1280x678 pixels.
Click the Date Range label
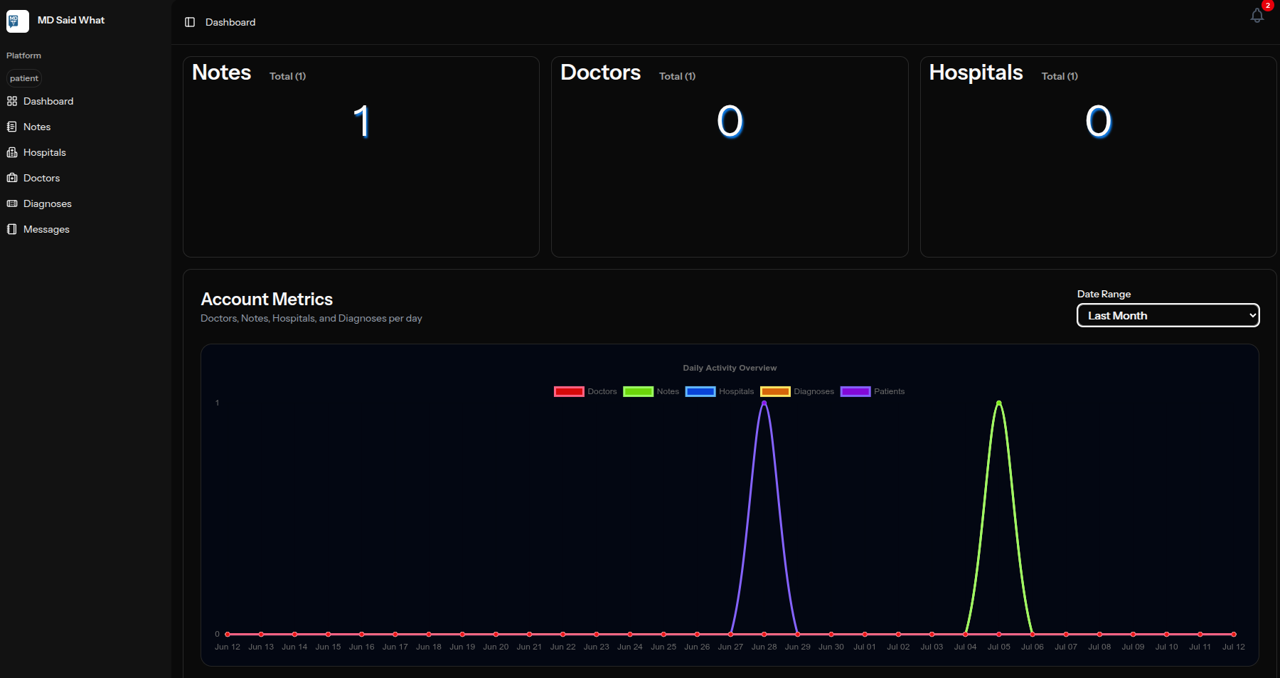tap(1104, 294)
